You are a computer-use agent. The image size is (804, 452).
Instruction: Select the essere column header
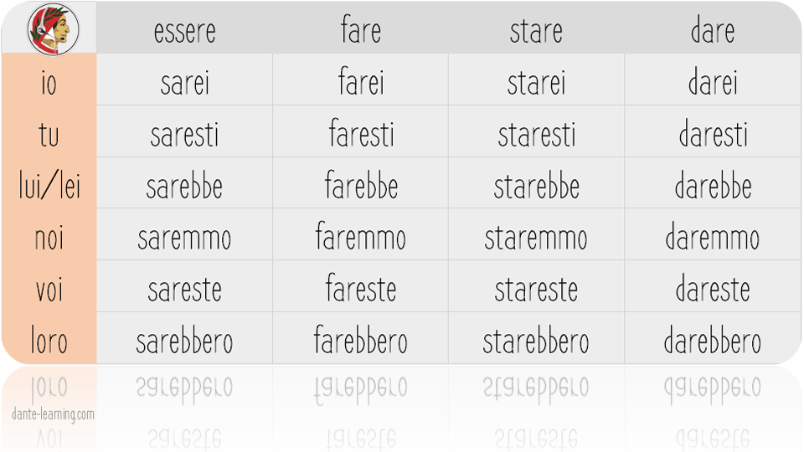(184, 31)
